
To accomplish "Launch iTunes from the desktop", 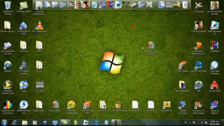I will pos(24,86).
